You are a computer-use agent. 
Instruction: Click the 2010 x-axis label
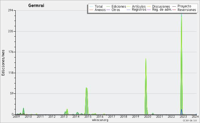[28, 116]
